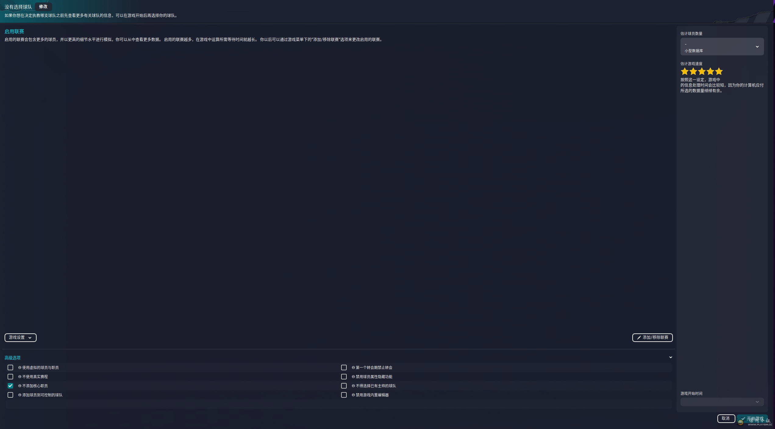Click info icon beside 使用虚拟的球员与职员
This screenshot has height=429, width=775.
point(20,367)
